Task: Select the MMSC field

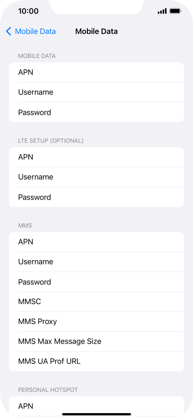Action: (x=96, y=302)
